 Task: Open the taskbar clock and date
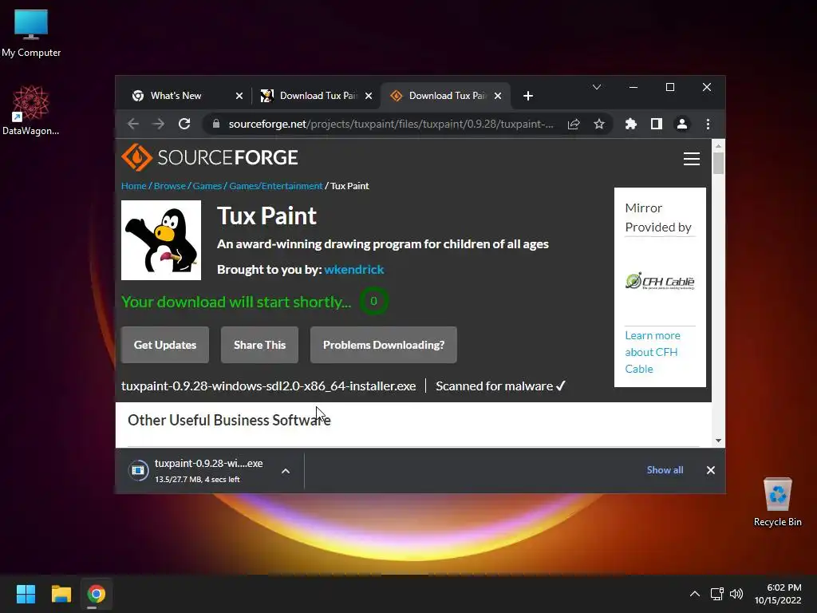[779, 594]
